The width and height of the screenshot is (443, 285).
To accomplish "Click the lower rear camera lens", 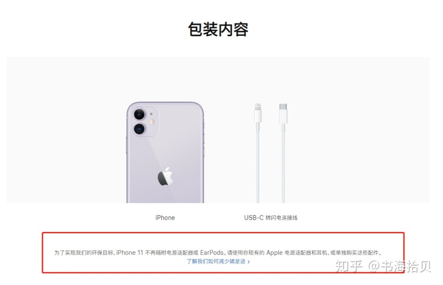I will click(x=139, y=129).
